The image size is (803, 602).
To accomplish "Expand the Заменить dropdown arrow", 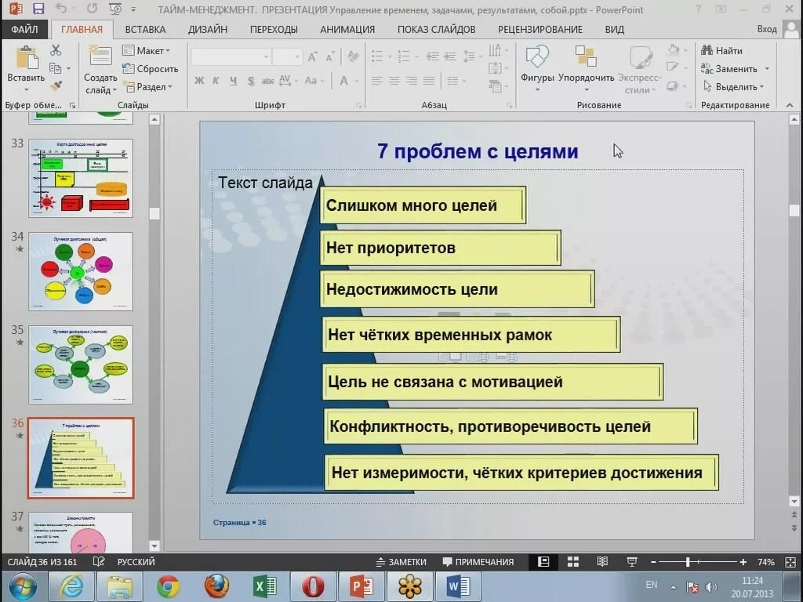I will click(x=767, y=69).
